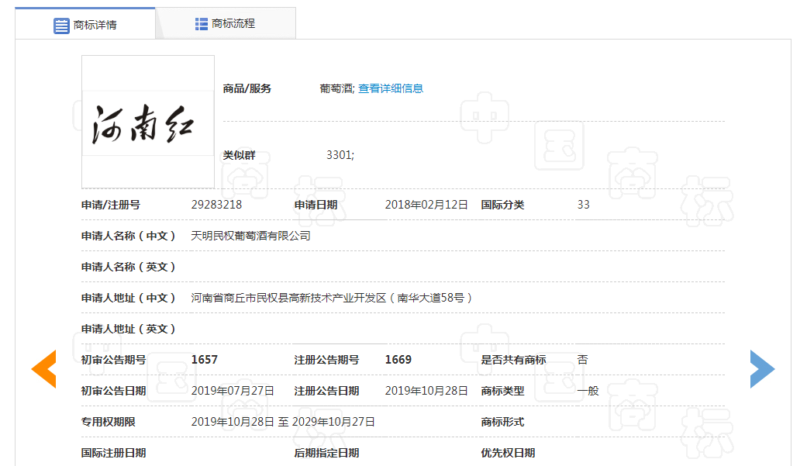Click the trademark type value 一般
807x466 pixels.
[x=588, y=391]
